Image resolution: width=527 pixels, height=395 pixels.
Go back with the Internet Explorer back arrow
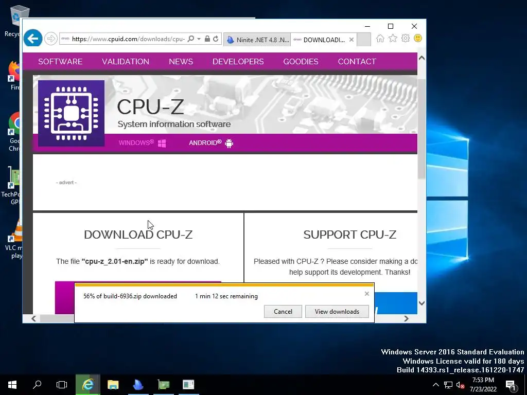[33, 39]
